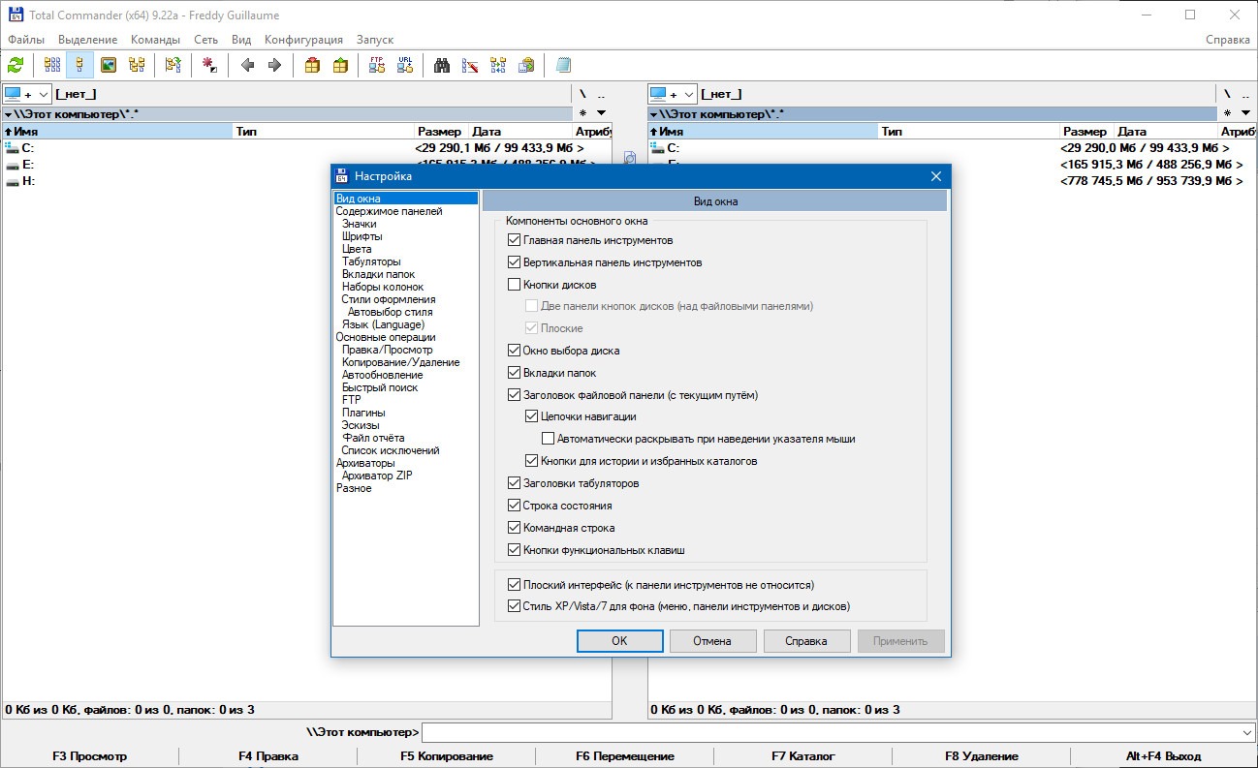Image resolution: width=1258 pixels, height=768 pixels.
Task: Open the FTP connect icon
Action: tap(378, 65)
